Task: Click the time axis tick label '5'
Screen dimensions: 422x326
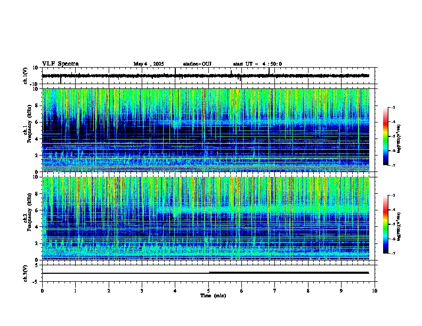Action: coord(208,291)
